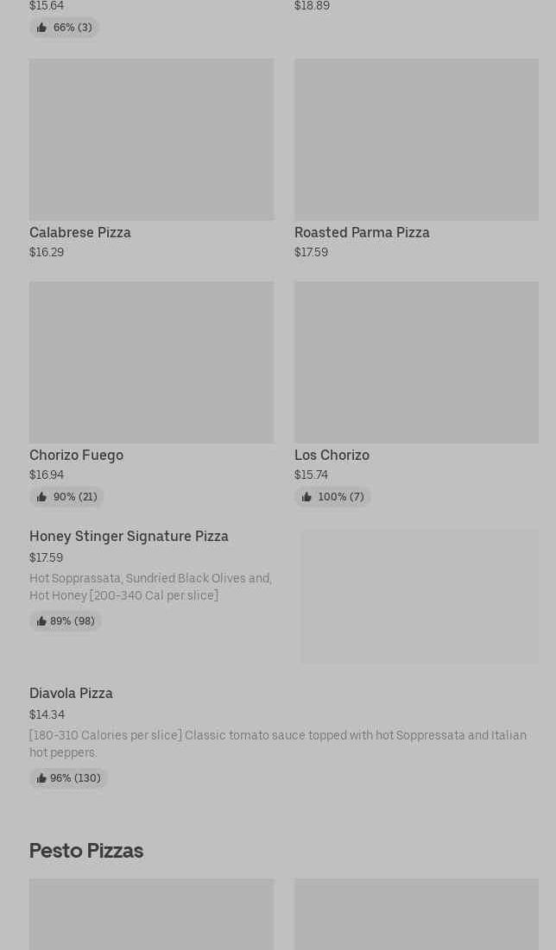Click the Honey Stinger Hot Soppressata description
Viewport: 556px width, 950px height.
coord(150,587)
